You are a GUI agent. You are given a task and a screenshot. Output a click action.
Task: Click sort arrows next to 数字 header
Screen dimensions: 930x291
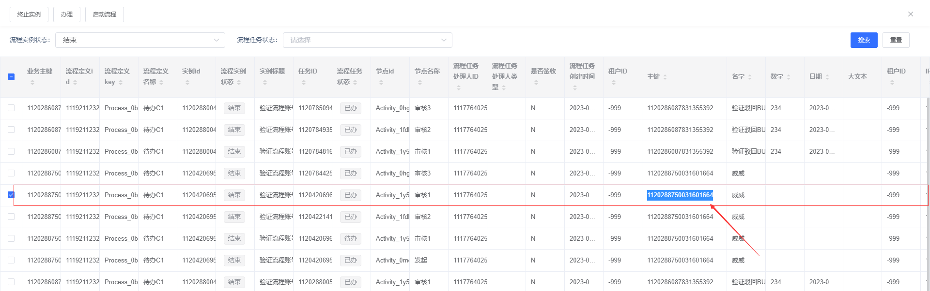pos(789,77)
